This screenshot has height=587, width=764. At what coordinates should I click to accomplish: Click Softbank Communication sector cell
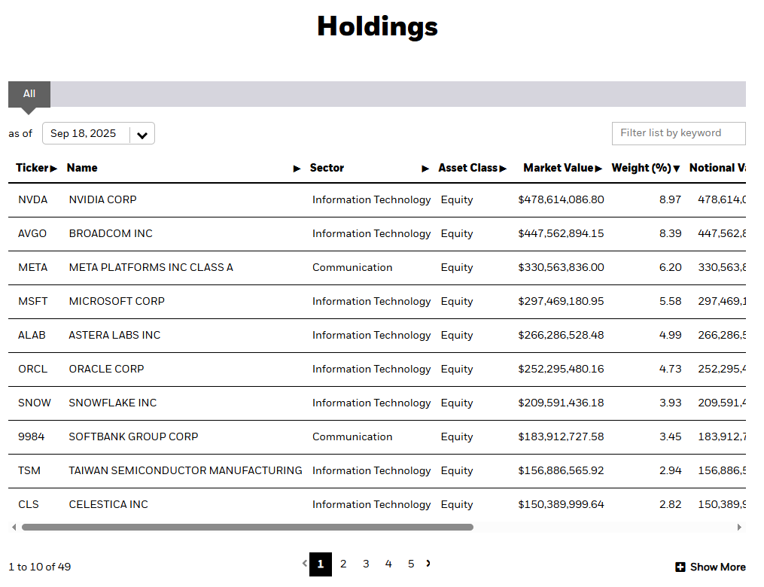tap(352, 437)
